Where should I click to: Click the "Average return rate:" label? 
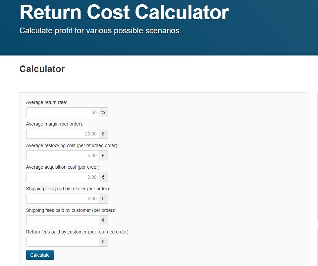coord(46,102)
